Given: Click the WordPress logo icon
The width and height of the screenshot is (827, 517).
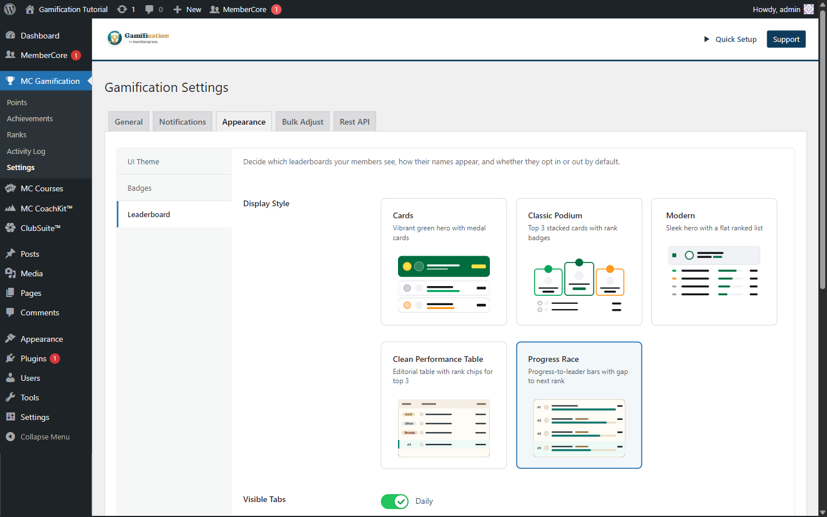Looking at the screenshot, I should point(10,9).
